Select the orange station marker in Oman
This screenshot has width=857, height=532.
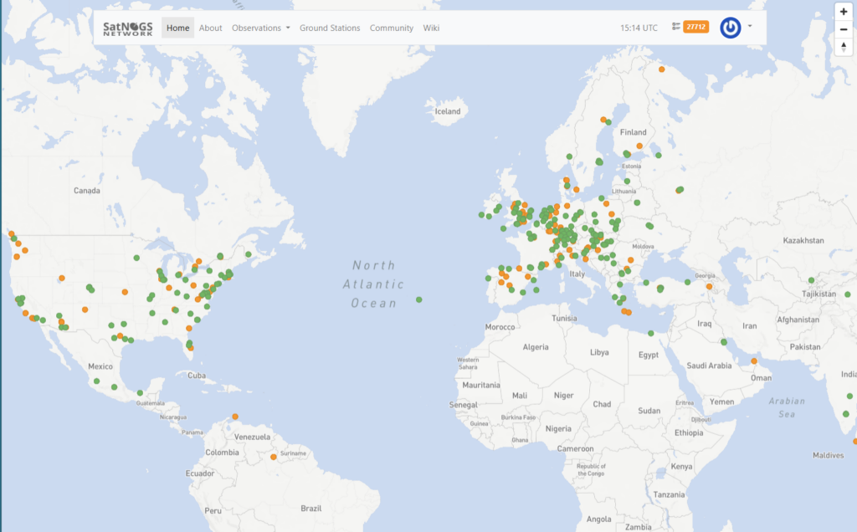click(753, 361)
